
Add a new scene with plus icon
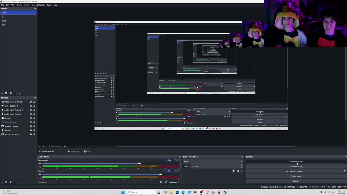pos(2,93)
